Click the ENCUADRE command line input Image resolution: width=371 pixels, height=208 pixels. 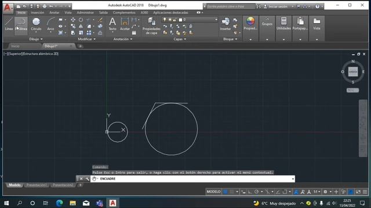pos(193,179)
